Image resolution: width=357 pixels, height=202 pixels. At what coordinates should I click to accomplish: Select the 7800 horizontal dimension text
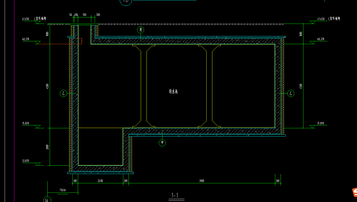coord(201,181)
